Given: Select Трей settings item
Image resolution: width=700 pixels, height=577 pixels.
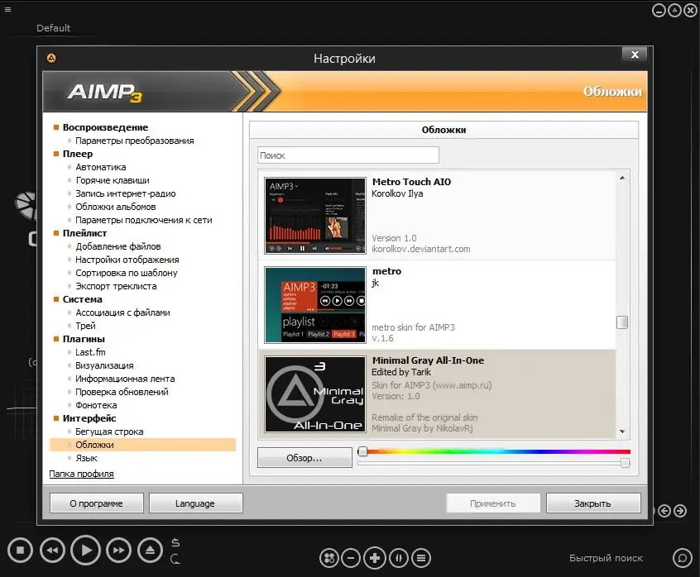Looking at the screenshot, I should click(86, 326).
